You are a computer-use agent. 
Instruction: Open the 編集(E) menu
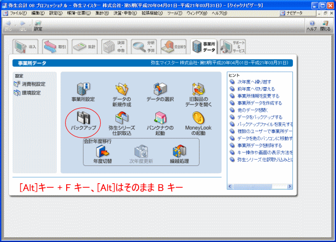click(38, 13)
